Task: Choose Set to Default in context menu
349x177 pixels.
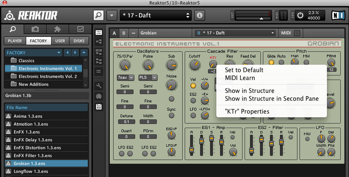Action: [x=244, y=70]
